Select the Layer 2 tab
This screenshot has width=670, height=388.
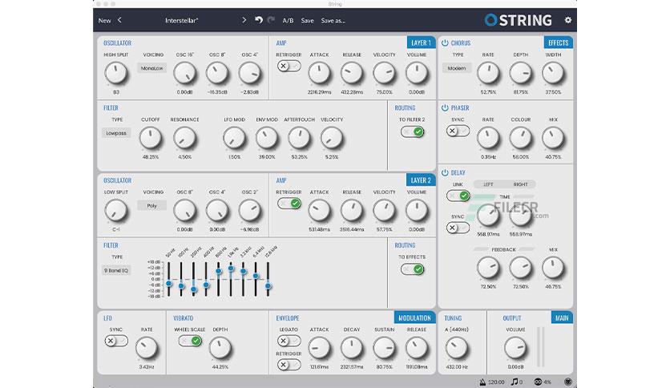[x=421, y=180]
